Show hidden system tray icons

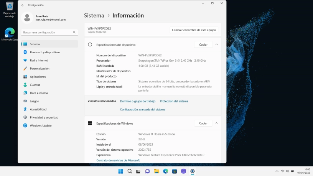277,171
